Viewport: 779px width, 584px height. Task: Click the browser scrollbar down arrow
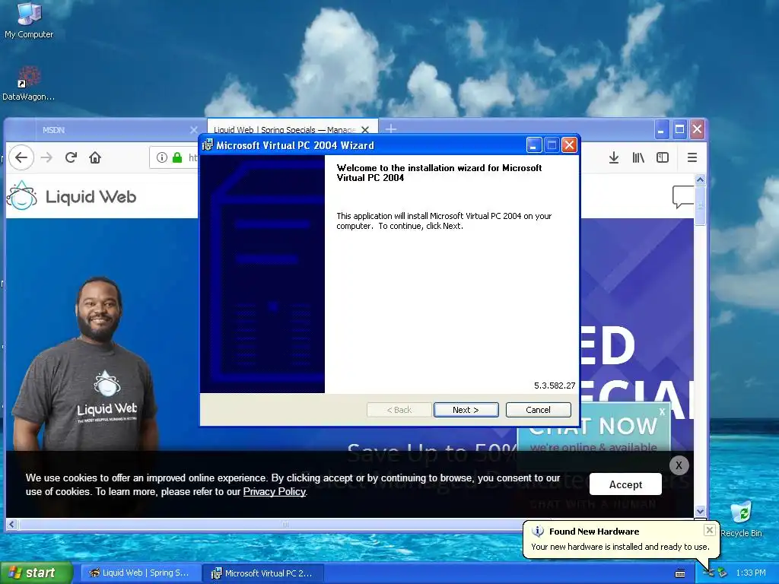click(x=700, y=511)
